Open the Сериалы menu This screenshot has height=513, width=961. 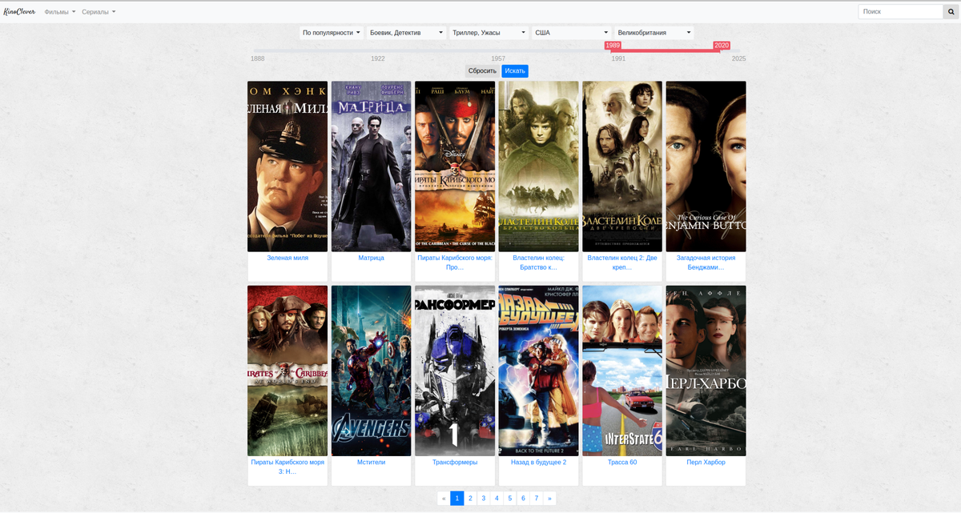click(x=99, y=12)
